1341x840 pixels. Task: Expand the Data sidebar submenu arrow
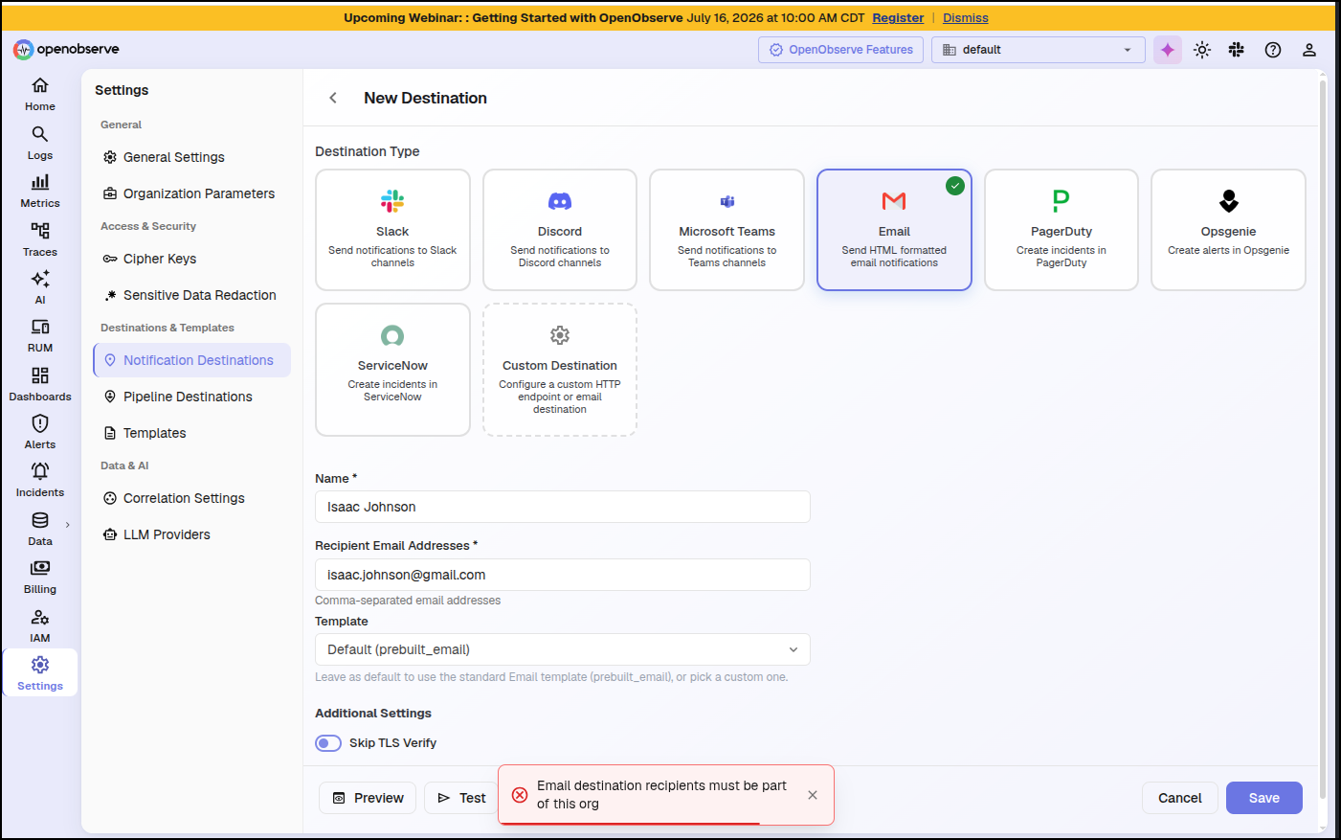[x=68, y=525]
